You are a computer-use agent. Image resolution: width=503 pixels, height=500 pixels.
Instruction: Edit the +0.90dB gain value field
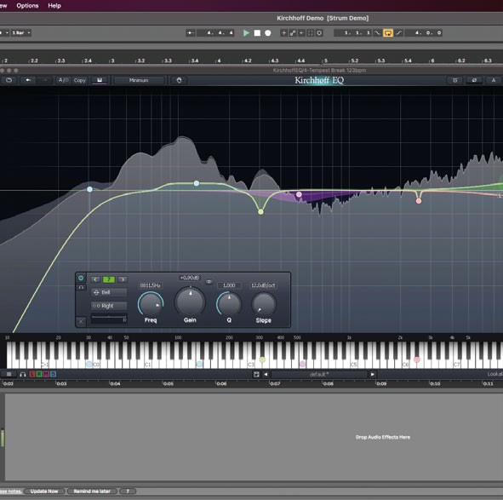pos(190,278)
